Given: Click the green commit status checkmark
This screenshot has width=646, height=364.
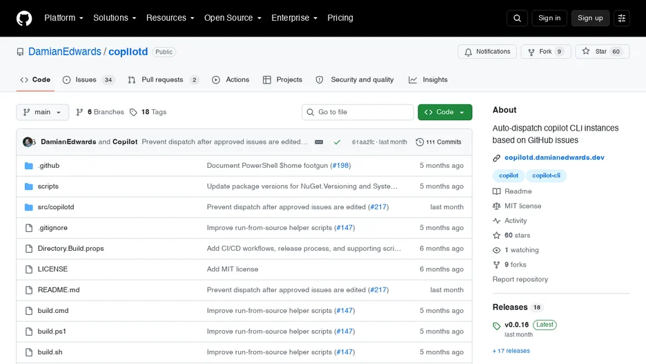Looking at the screenshot, I should click(337, 142).
